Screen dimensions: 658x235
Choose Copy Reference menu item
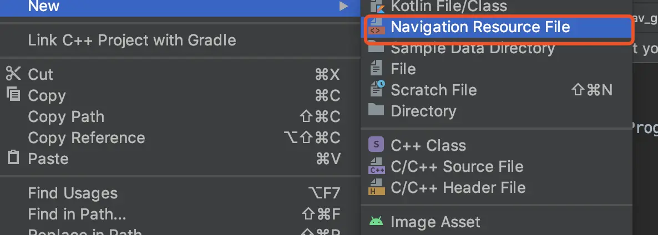tap(87, 137)
